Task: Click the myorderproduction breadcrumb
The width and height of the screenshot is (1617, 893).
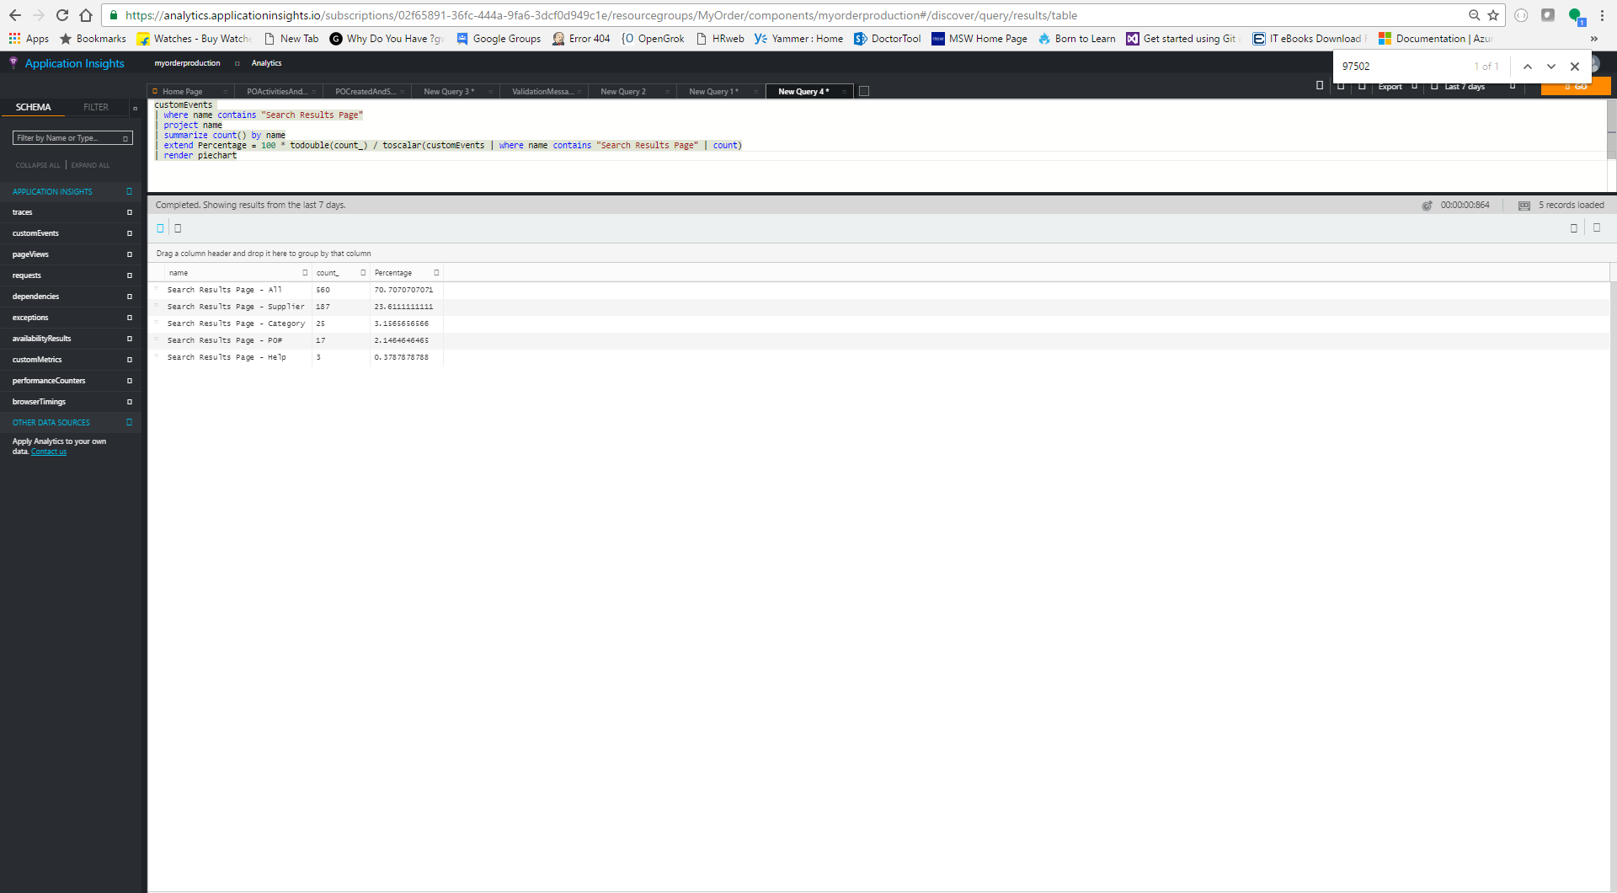Action: click(x=187, y=63)
